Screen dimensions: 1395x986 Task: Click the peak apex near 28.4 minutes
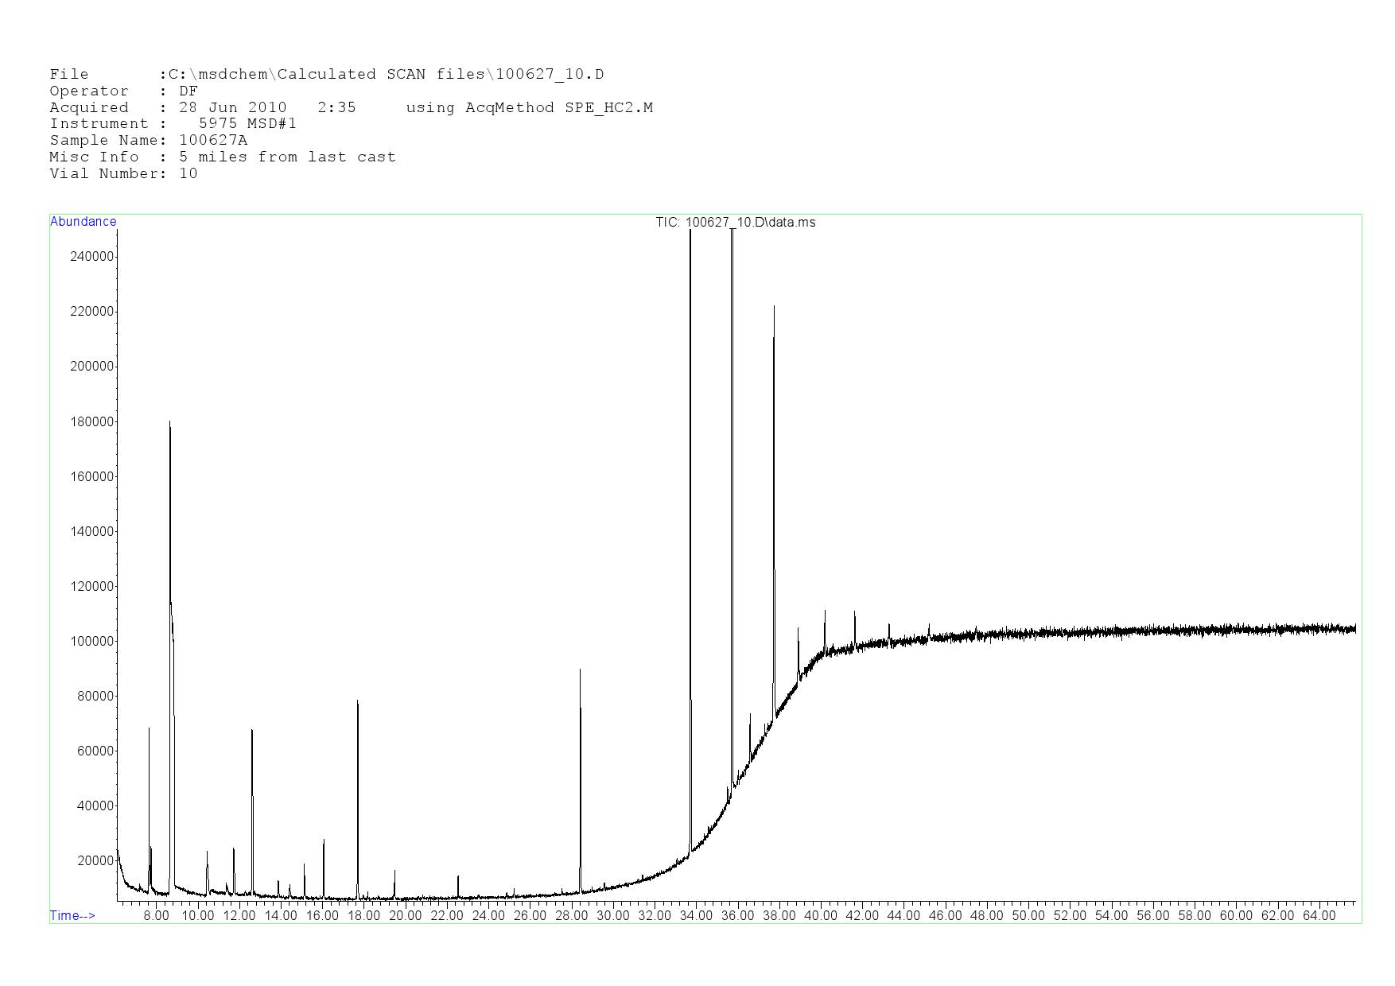tap(580, 670)
